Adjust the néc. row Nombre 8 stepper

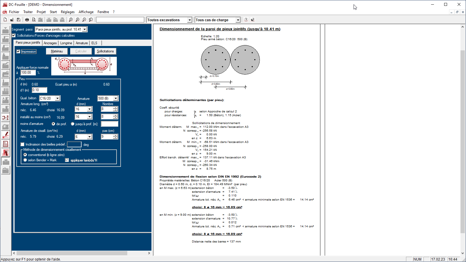point(115,109)
